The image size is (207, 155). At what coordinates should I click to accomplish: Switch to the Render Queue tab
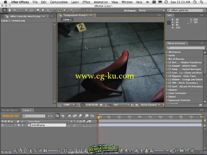pyautogui.click(x=10, y=110)
